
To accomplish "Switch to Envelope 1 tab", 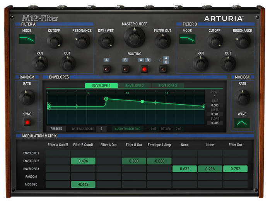I will coord(101,86).
